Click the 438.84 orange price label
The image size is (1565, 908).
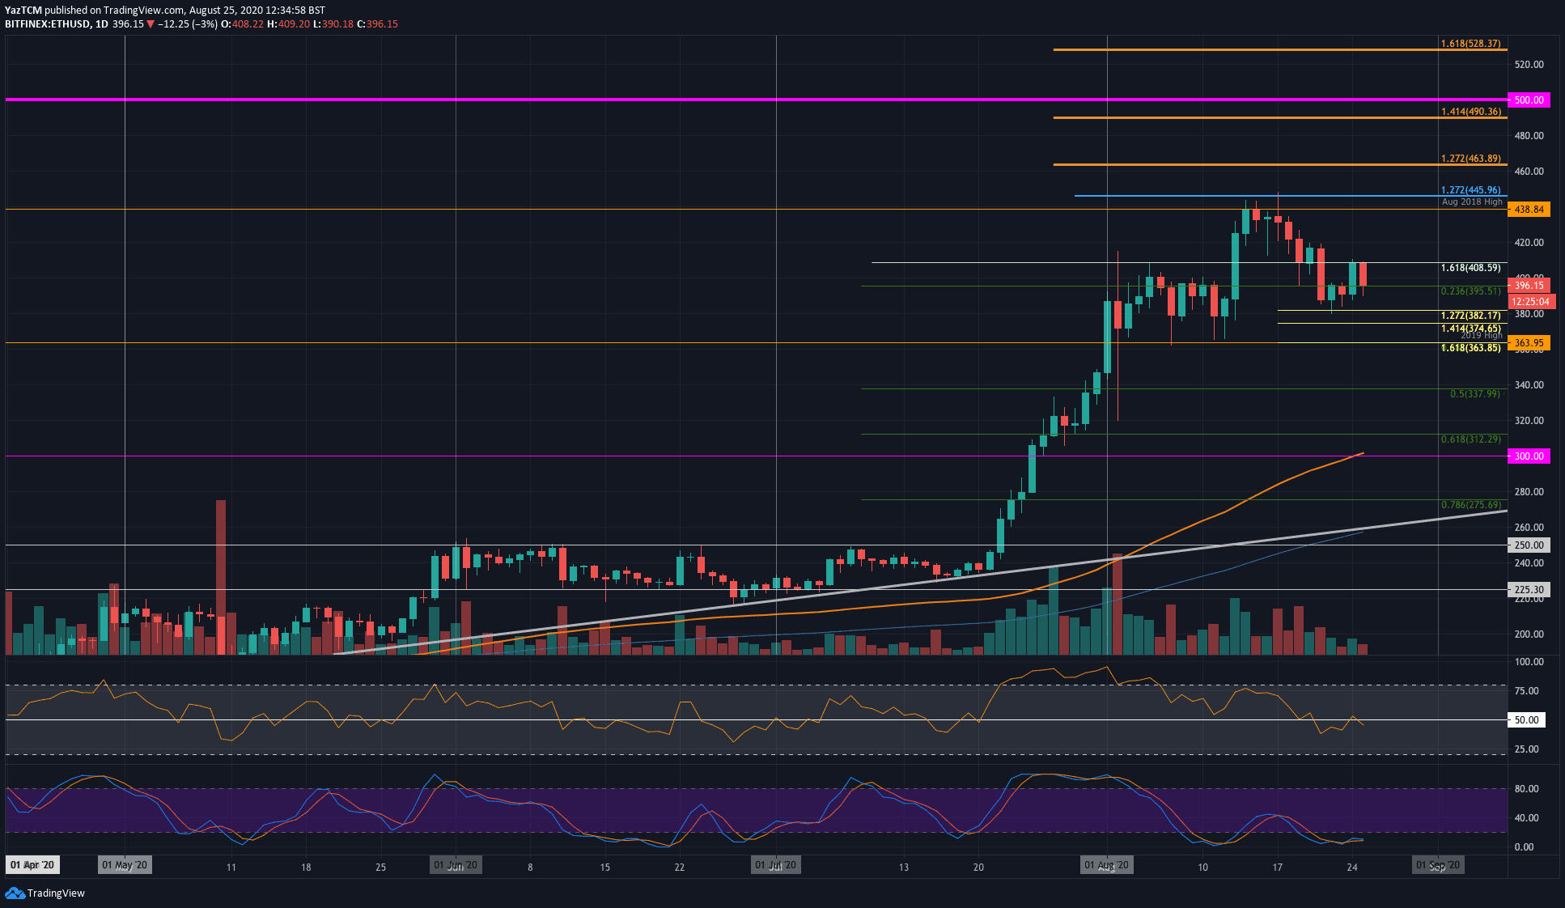(x=1529, y=209)
